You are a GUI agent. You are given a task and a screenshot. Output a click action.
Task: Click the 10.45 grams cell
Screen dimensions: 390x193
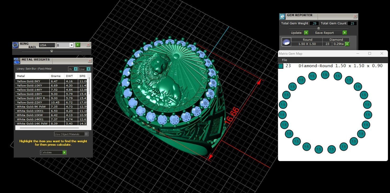[57, 102]
